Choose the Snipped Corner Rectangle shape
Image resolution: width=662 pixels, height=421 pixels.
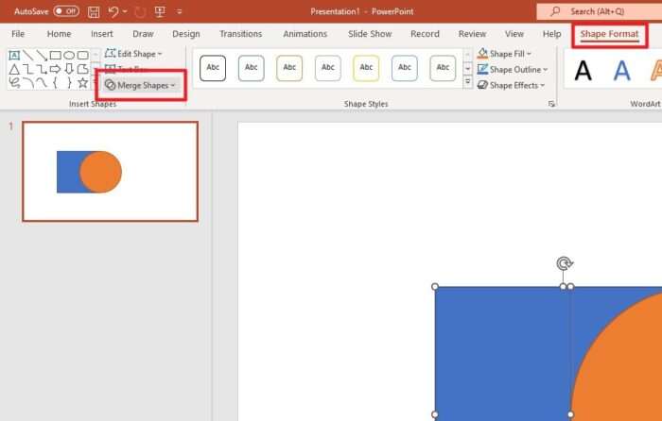tap(83, 69)
